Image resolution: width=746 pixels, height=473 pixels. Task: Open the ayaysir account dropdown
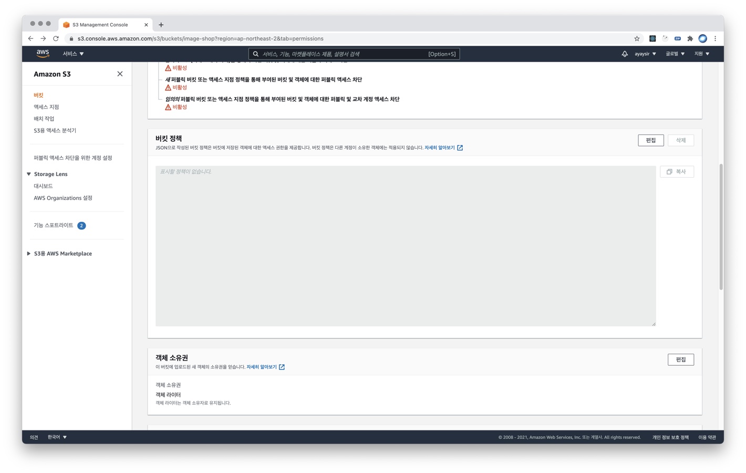click(x=645, y=54)
